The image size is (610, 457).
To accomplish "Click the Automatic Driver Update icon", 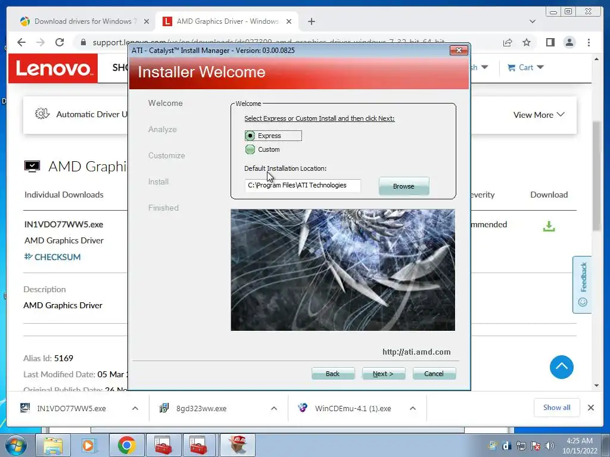I will tap(42, 114).
